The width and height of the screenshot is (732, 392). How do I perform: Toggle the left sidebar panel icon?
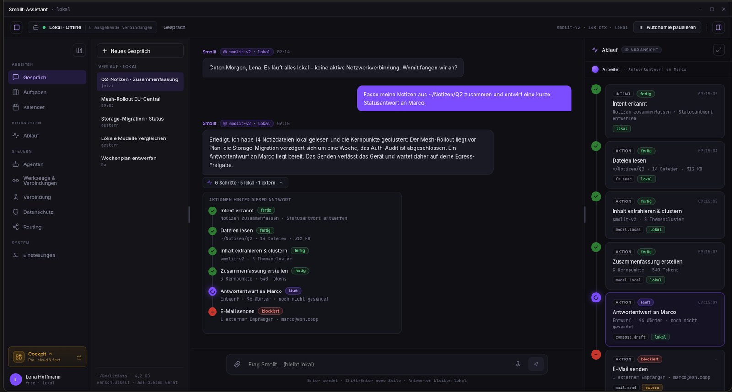(16, 27)
